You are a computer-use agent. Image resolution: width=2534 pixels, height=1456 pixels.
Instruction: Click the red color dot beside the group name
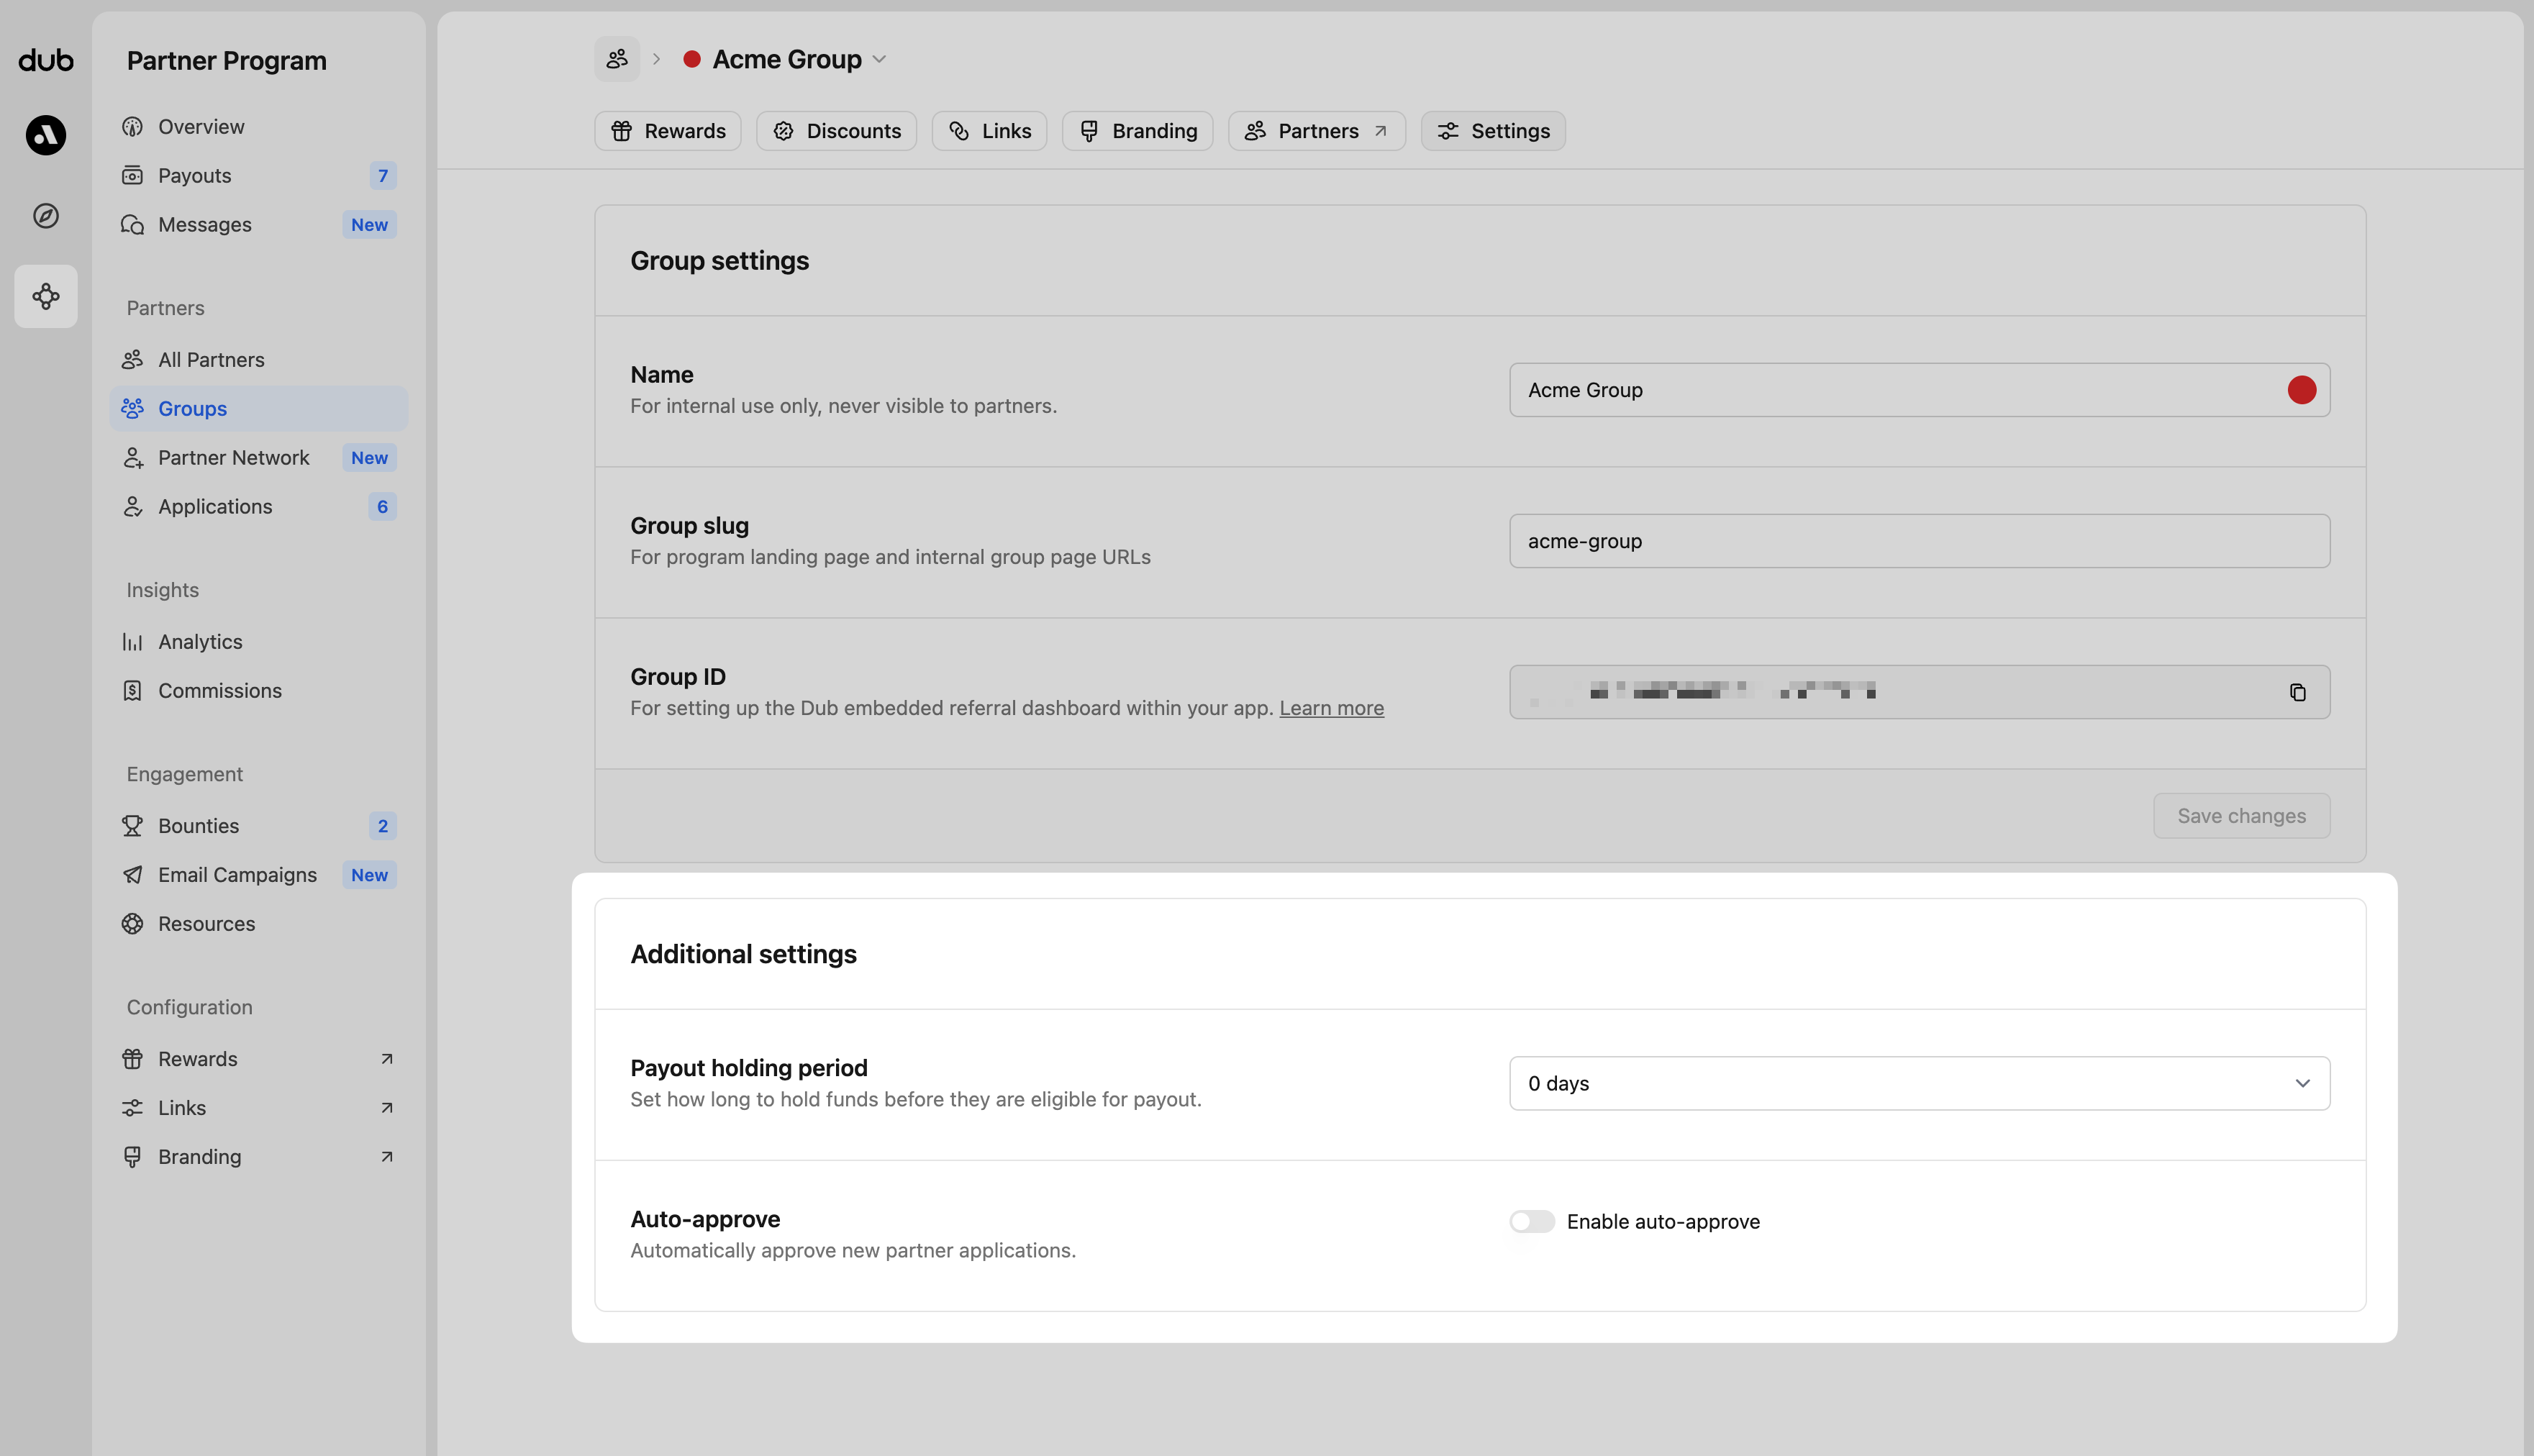[2302, 390]
